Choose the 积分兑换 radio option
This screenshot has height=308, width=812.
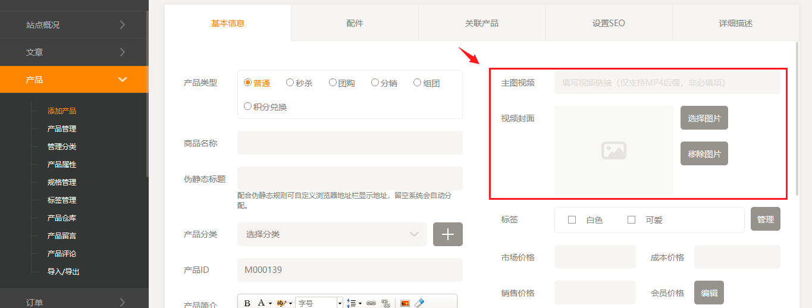pyautogui.click(x=248, y=106)
